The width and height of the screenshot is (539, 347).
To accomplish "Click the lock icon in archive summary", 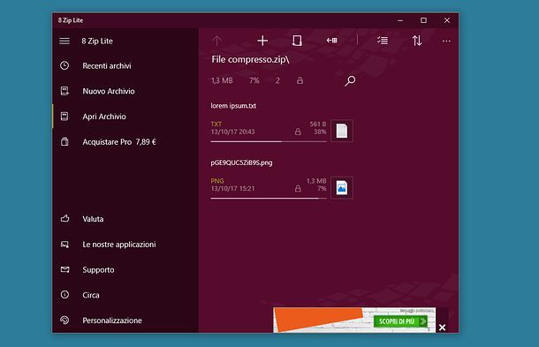I will pyautogui.click(x=300, y=80).
